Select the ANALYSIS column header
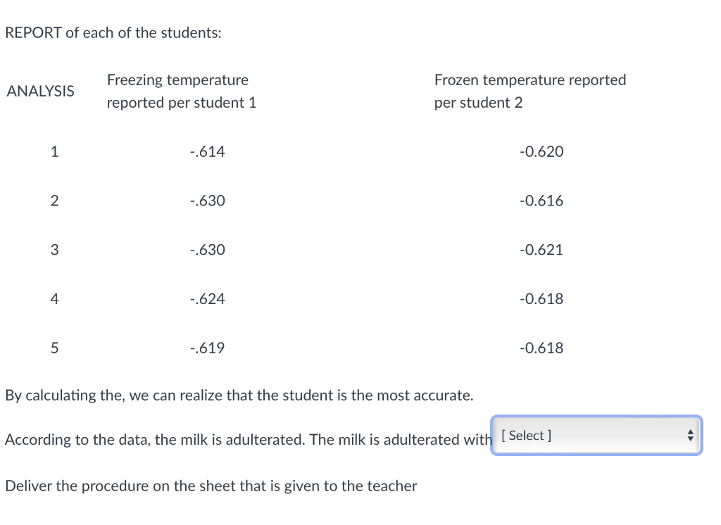Viewport: 721px width, 525px height. (x=40, y=91)
